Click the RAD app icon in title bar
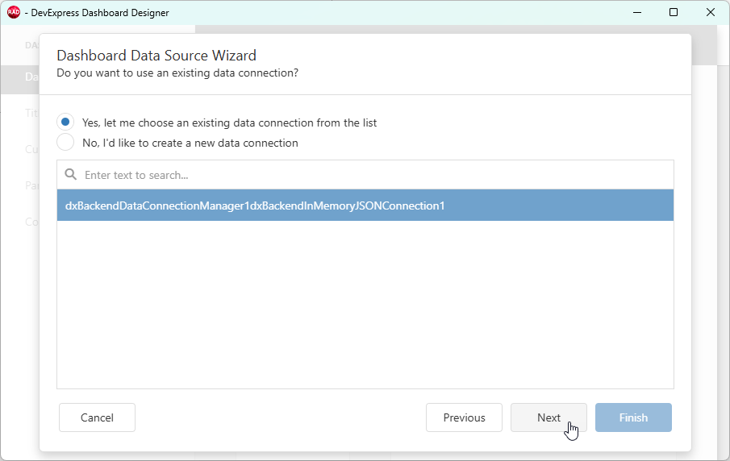 pyautogui.click(x=14, y=13)
